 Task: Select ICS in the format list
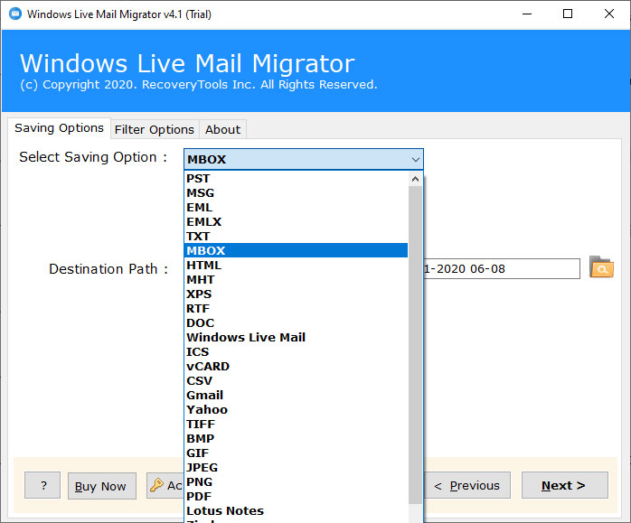296,351
